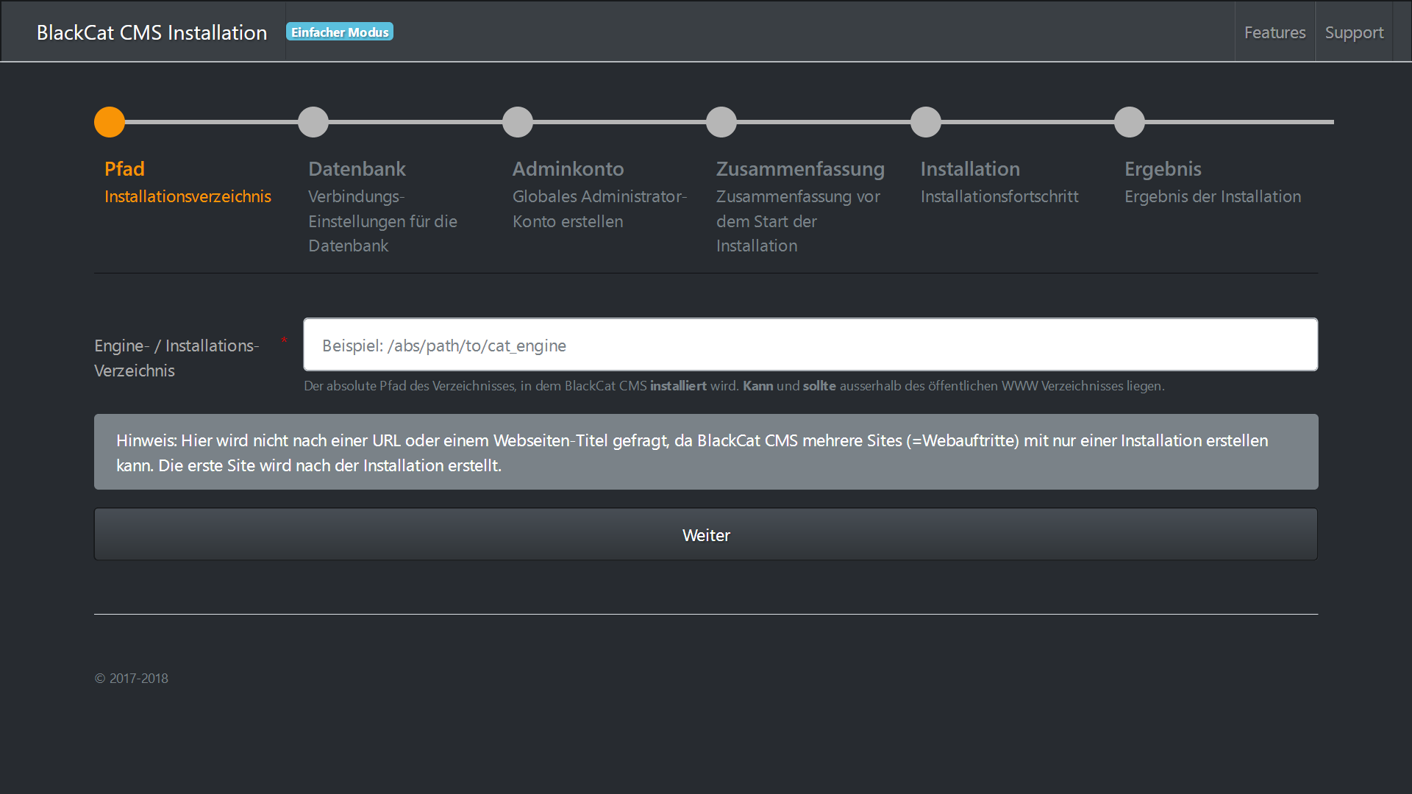Click the Installationsfortschritt description text
The image size is (1412, 794).
[x=999, y=196]
